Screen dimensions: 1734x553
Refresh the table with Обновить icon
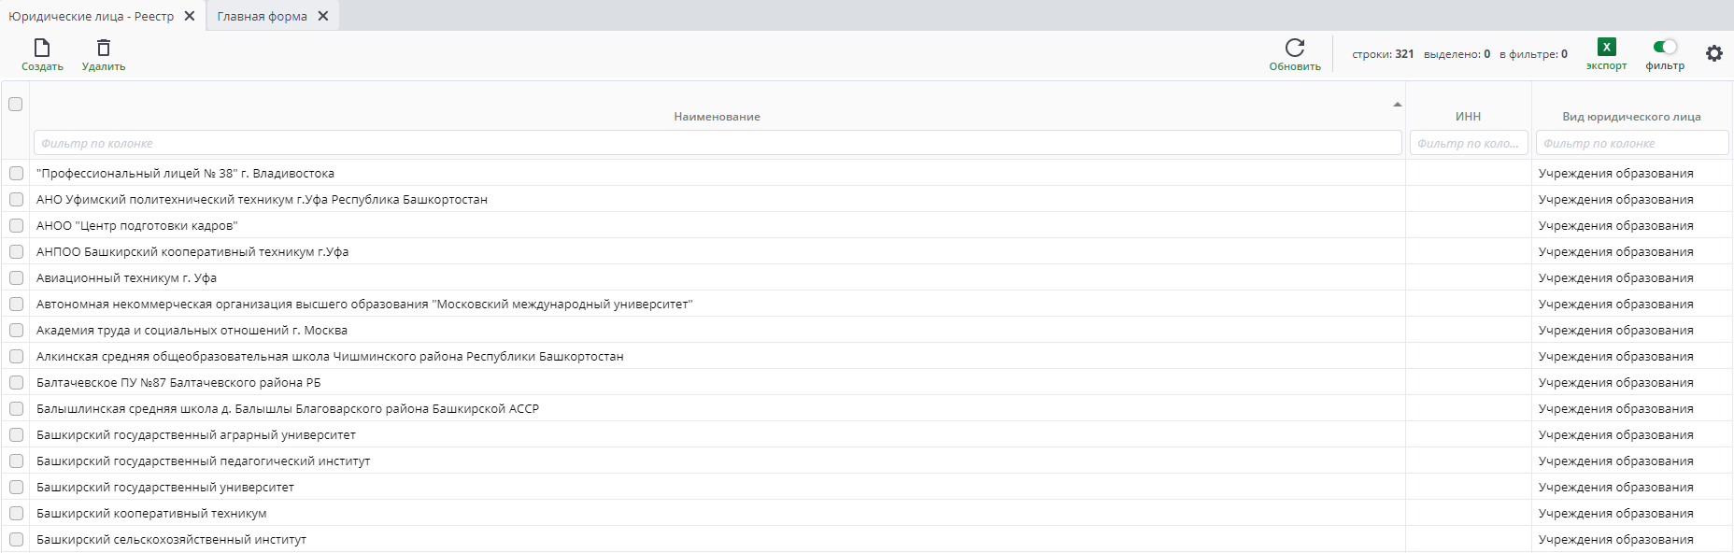point(1295,48)
